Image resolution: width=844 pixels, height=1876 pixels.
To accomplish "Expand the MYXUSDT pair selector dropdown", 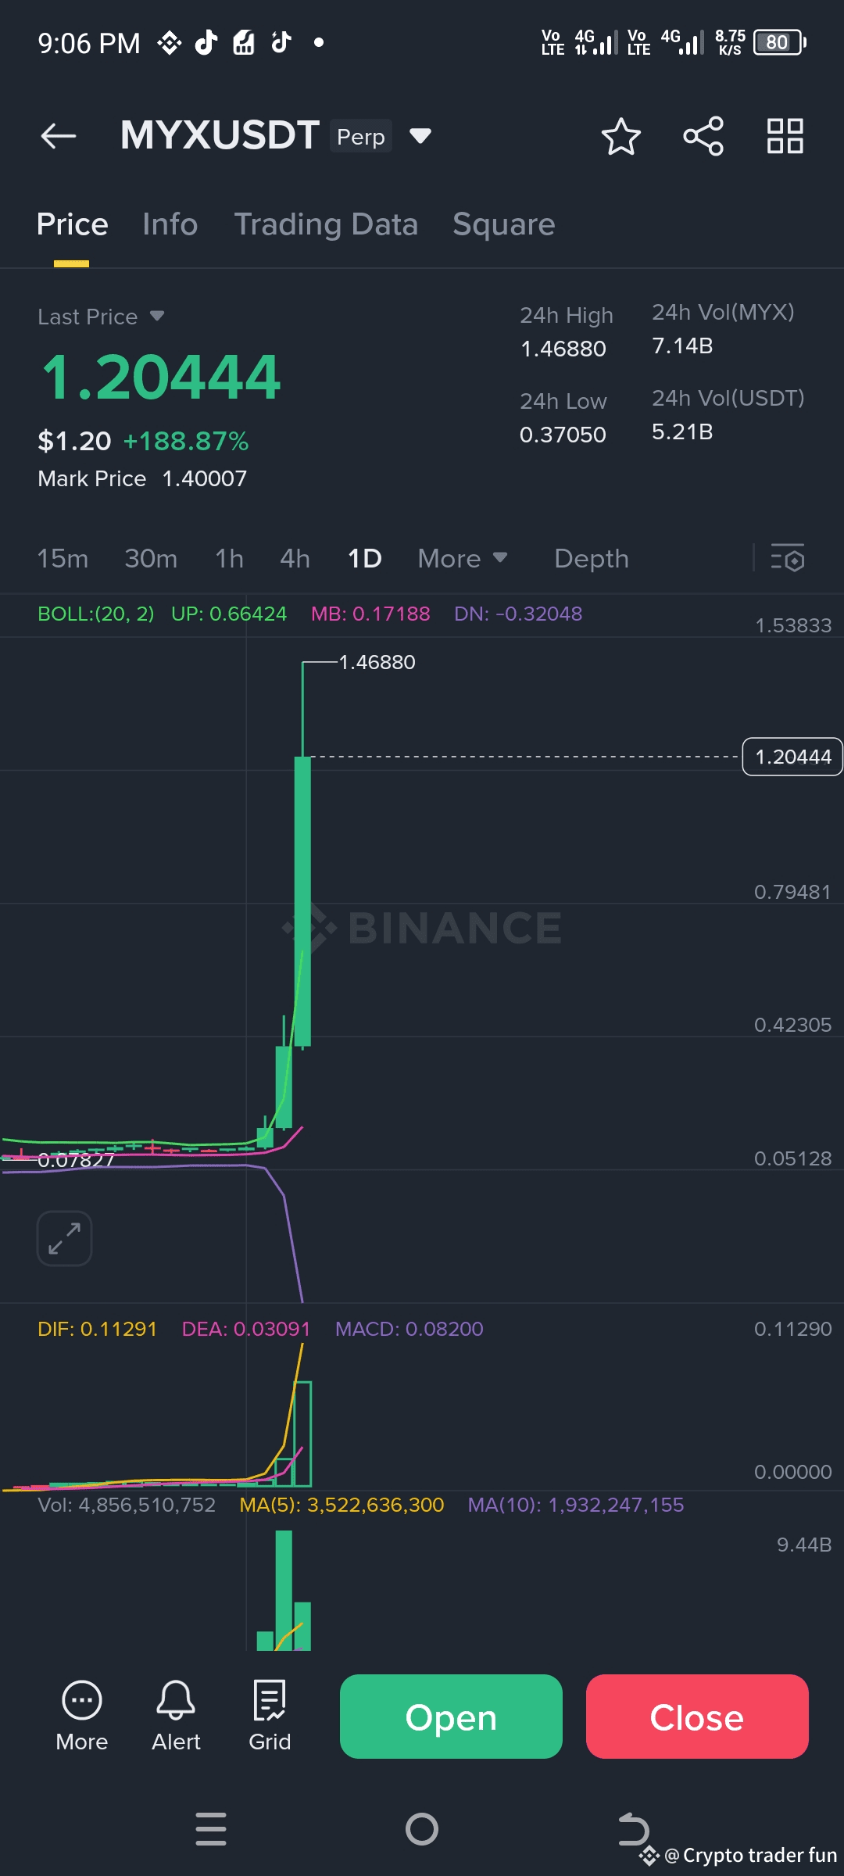I will click(x=420, y=136).
